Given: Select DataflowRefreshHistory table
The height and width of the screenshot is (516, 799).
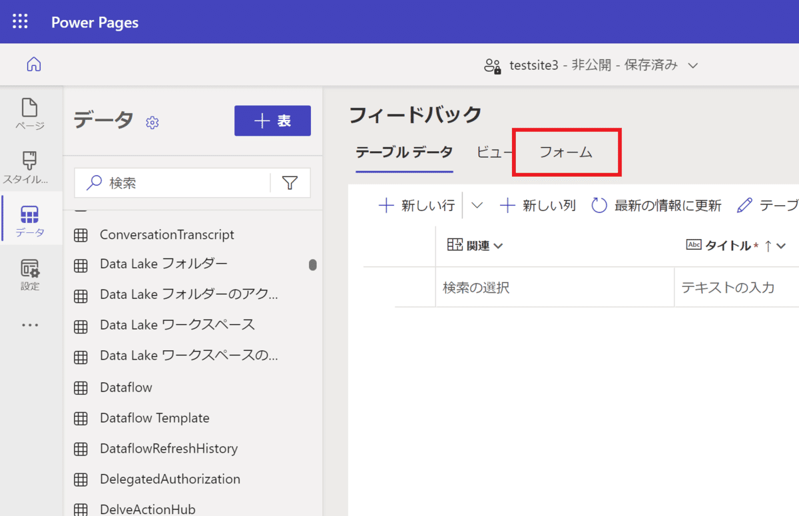Looking at the screenshot, I should tap(168, 449).
